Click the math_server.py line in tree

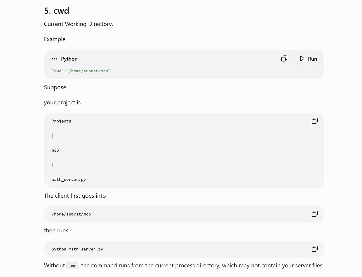point(69,179)
